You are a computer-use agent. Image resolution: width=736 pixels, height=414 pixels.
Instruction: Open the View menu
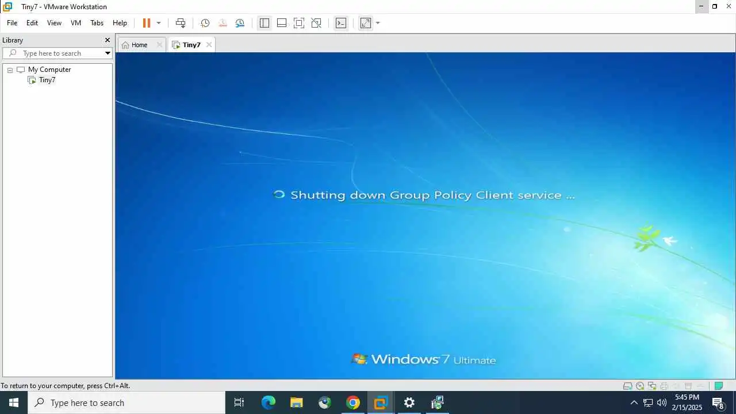[x=54, y=23]
